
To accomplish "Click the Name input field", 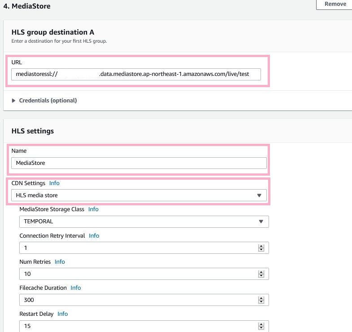I will [x=139, y=163].
